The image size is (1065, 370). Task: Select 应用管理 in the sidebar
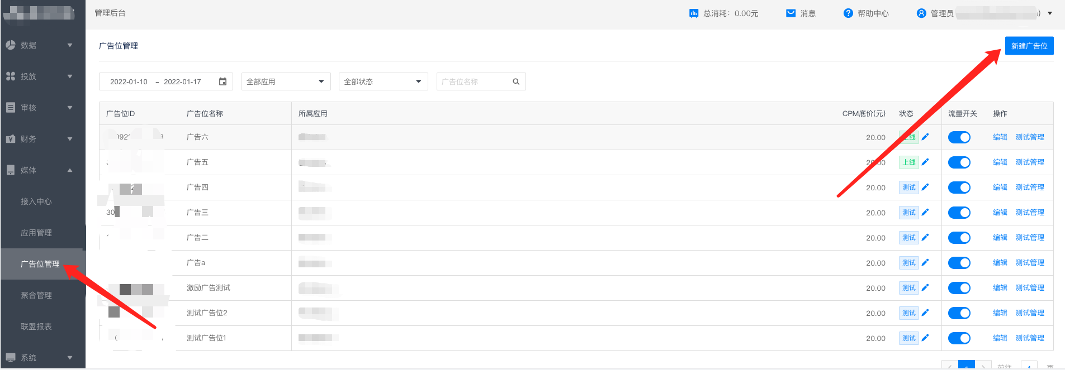tap(36, 233)
